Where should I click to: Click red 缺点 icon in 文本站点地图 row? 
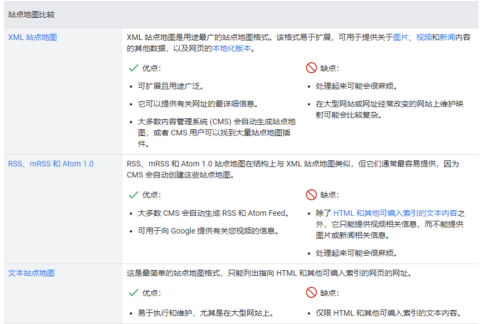point(311,292)
